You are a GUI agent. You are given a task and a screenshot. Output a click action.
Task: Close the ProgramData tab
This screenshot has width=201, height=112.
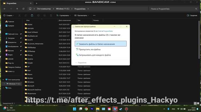[x=31, y=3]
